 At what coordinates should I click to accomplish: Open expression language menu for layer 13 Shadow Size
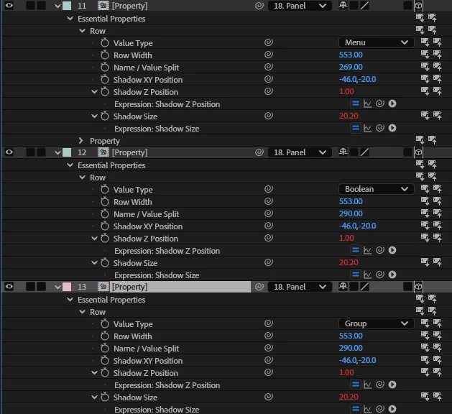392,409
